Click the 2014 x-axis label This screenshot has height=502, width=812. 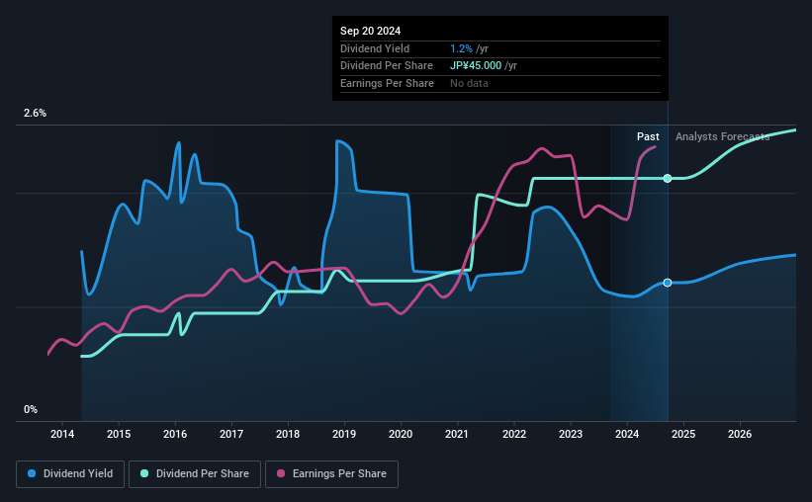[x=62, y=434]
